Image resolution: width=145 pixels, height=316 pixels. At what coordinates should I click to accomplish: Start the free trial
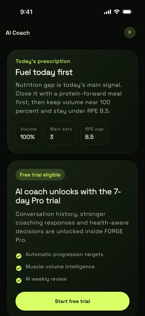pyautogui.click(x=72, y=301)
